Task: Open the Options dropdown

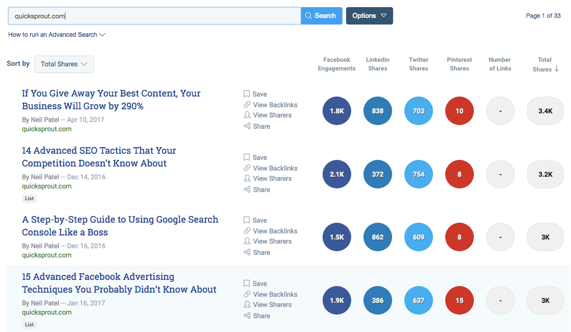Action: pyautogui.click(x=369, y=16)
